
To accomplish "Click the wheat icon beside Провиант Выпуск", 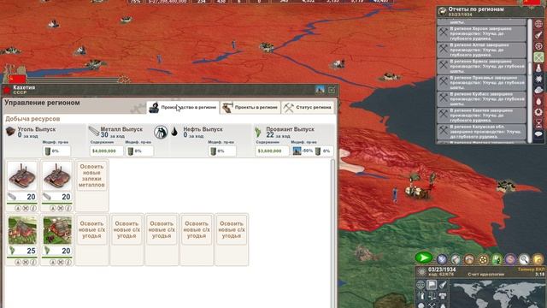I will [258, 132].
